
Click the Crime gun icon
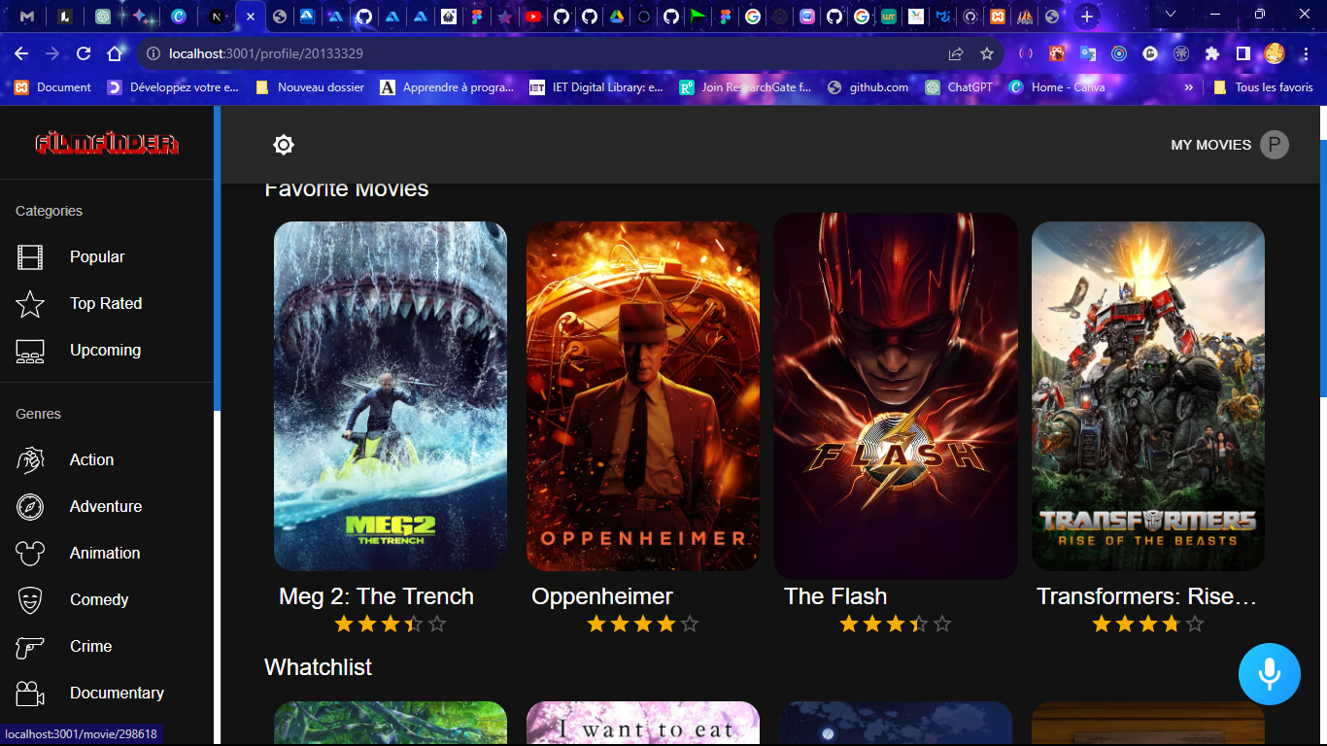coord(30,647)
